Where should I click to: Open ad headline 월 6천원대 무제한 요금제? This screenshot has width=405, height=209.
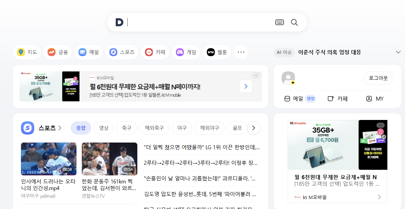pyautogui.click(x=145, y=87)
